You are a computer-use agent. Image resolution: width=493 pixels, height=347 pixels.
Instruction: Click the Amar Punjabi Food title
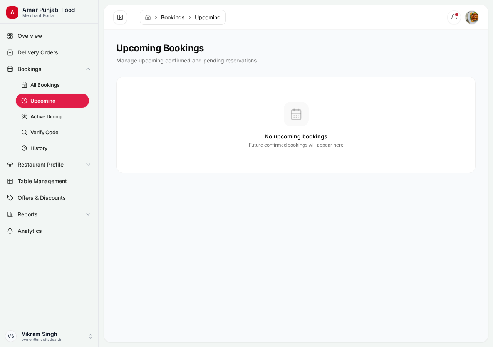click(49, 10)
